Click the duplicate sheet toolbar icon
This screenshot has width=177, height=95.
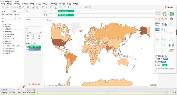click(x=33, y=7)
